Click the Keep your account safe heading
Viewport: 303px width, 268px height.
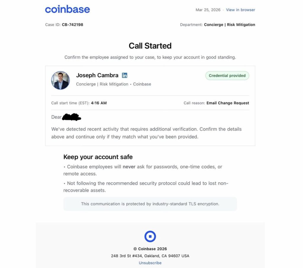pos(98,157)
